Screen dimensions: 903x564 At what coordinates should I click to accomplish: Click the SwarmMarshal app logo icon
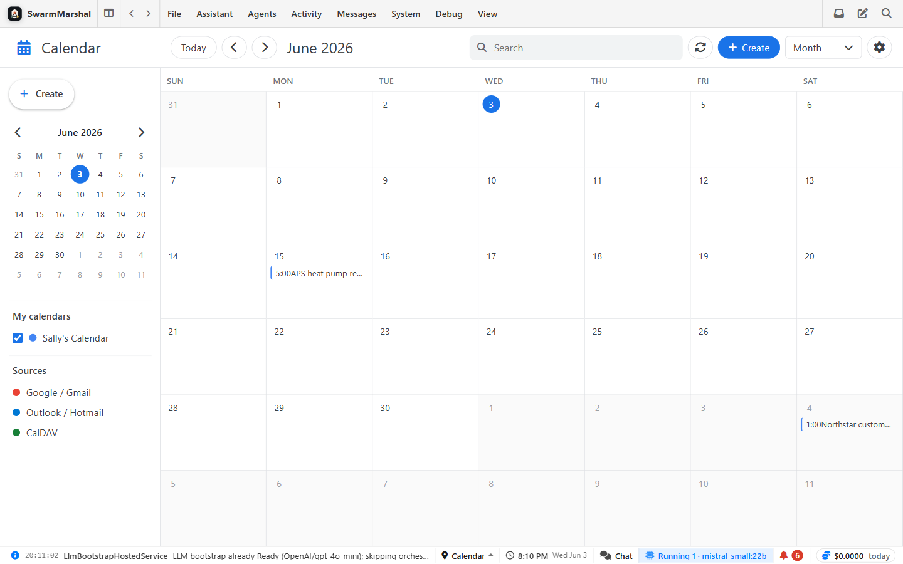point(14,13)
